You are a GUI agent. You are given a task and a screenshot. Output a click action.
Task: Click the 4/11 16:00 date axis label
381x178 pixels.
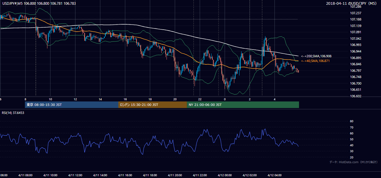(125, 175)
